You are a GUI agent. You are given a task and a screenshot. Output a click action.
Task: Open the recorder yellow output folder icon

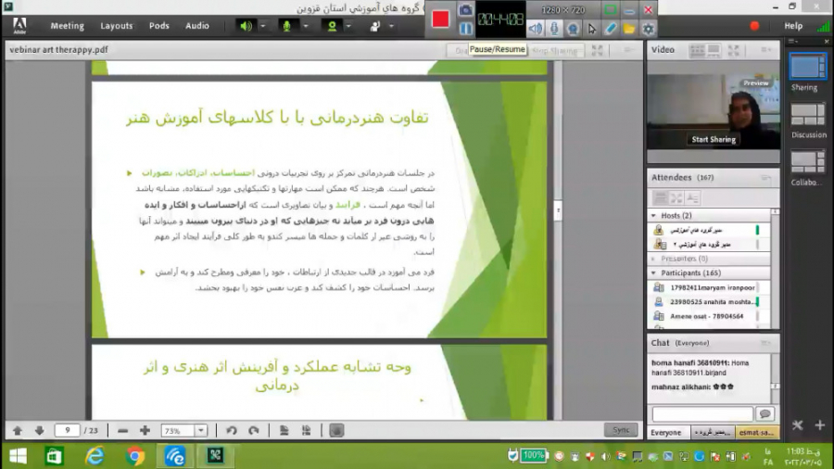click(x=629, y=29)
